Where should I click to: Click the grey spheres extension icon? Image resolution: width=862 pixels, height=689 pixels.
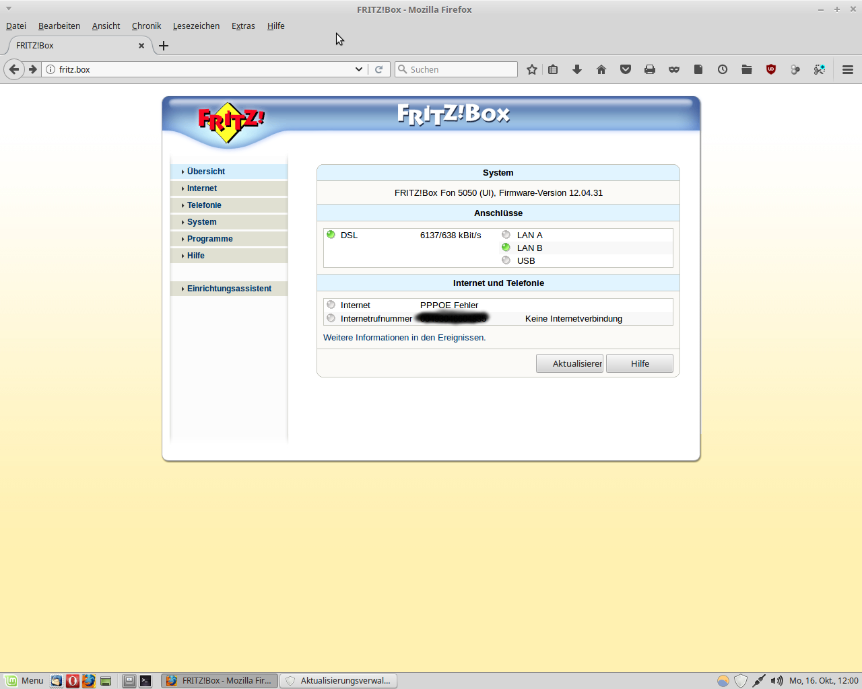tap(795, 69)
